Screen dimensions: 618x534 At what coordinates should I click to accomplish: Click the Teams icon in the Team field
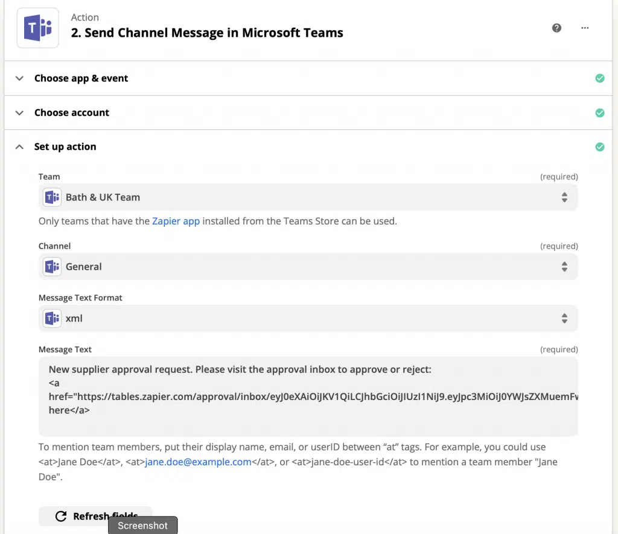coord(52,197)
